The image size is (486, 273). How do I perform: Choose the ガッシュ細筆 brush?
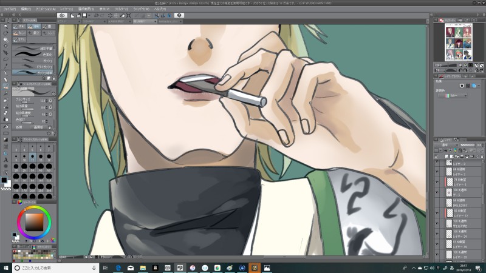pos(33,73)
